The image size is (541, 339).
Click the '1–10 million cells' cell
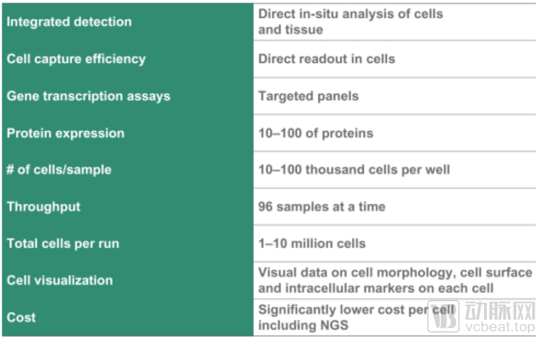pyautogui.click(x=312, y=243)
